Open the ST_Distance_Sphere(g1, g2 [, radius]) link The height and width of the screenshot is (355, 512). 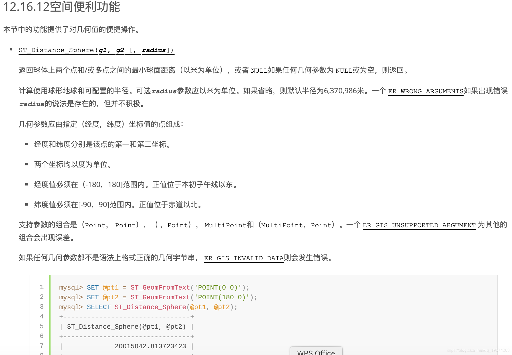click(96, 50)
